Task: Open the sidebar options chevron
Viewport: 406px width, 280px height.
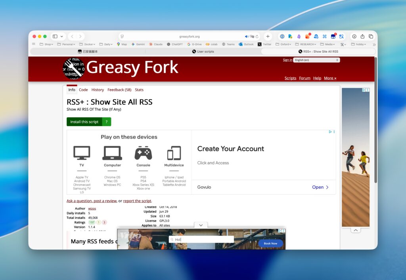Action: (61, 36)
